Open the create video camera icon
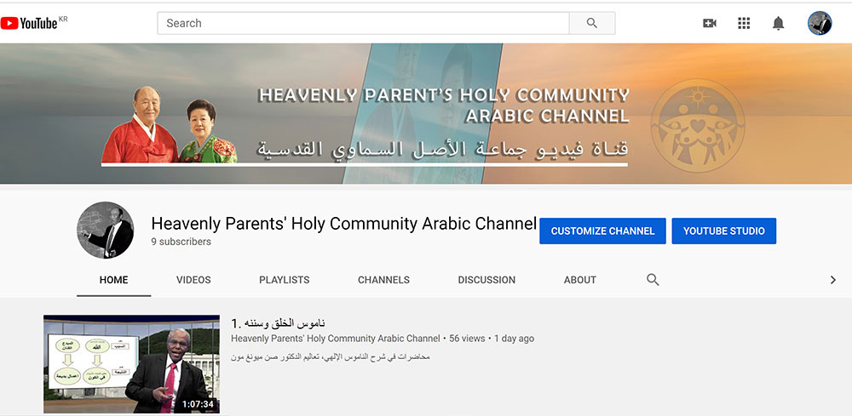852x416 pixels. pos(709,23)
